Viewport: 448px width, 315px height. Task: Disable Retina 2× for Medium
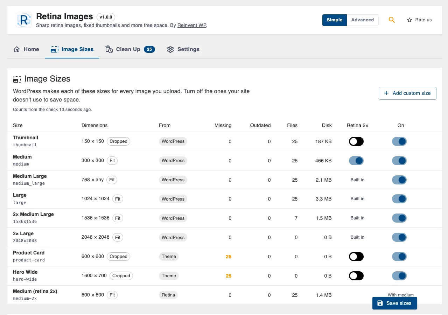click(356, 161)
